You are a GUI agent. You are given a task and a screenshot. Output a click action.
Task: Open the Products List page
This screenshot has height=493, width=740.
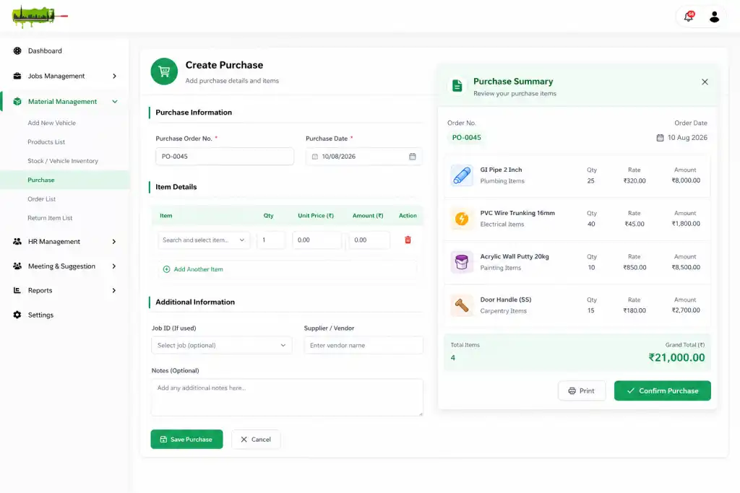(46, 142)
